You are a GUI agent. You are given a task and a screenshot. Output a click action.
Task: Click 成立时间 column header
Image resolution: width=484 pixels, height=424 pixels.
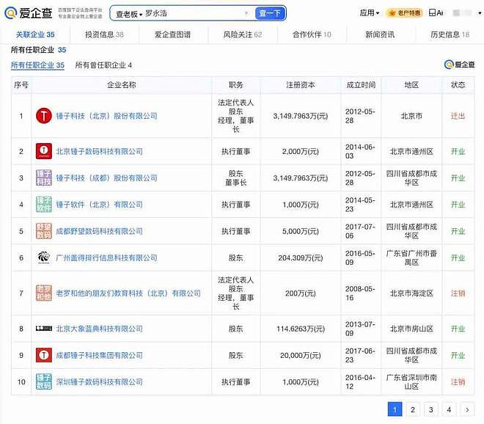click(x=361, y=85)
